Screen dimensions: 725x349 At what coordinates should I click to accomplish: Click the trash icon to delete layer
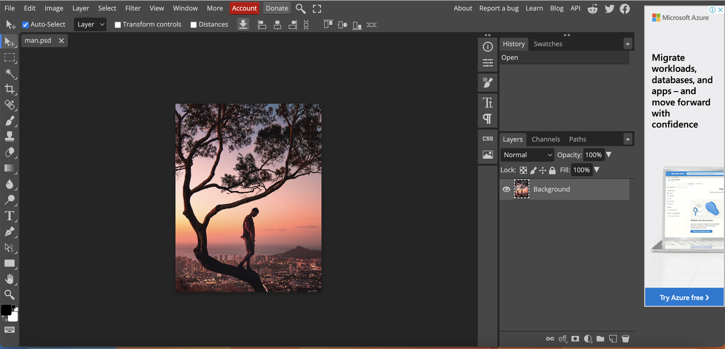click(x=625, y=339)
